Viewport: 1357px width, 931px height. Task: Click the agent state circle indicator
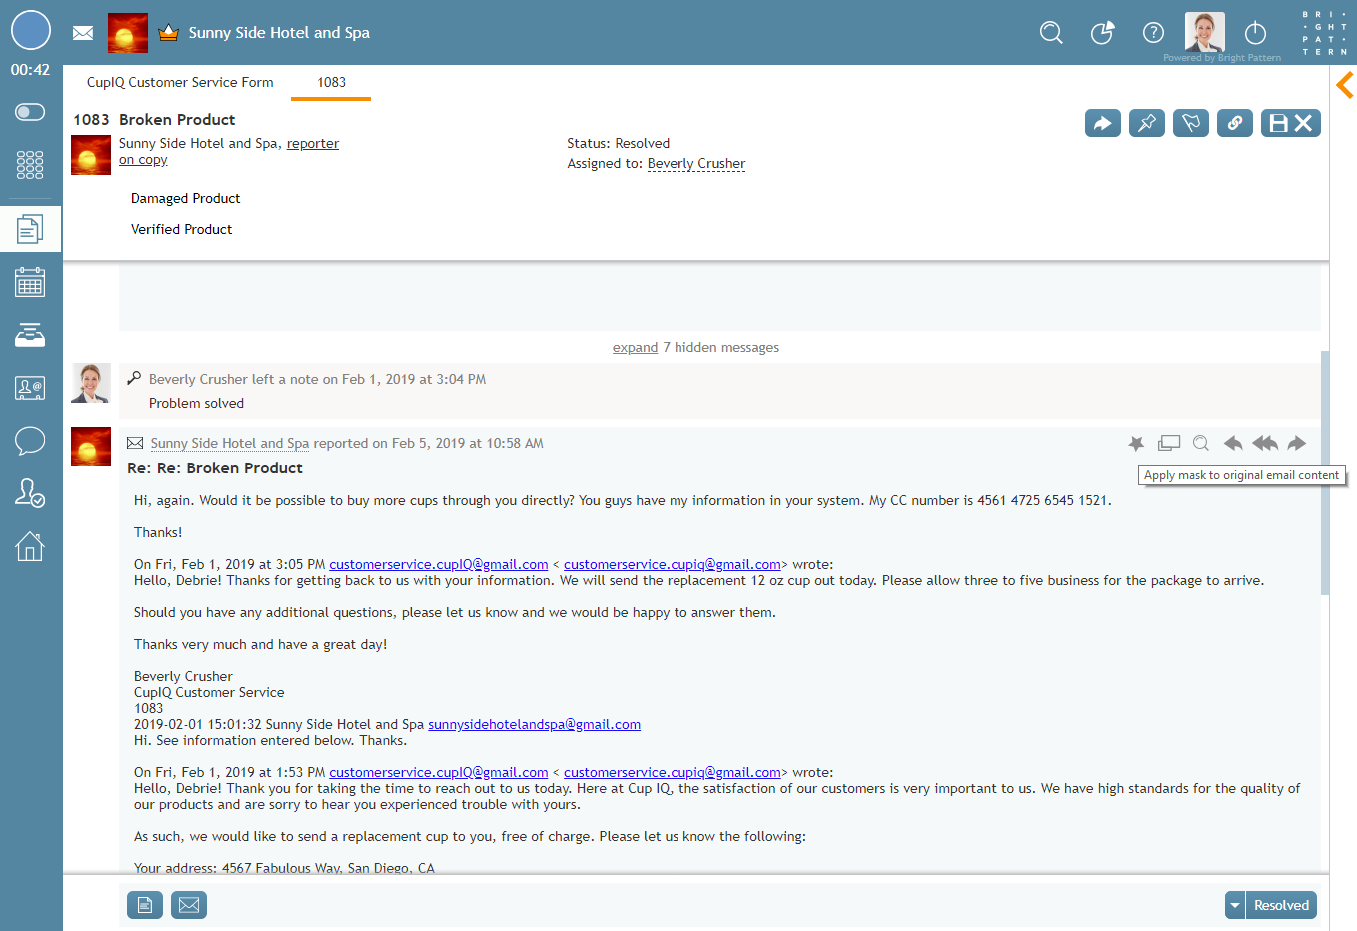[30, 30]
